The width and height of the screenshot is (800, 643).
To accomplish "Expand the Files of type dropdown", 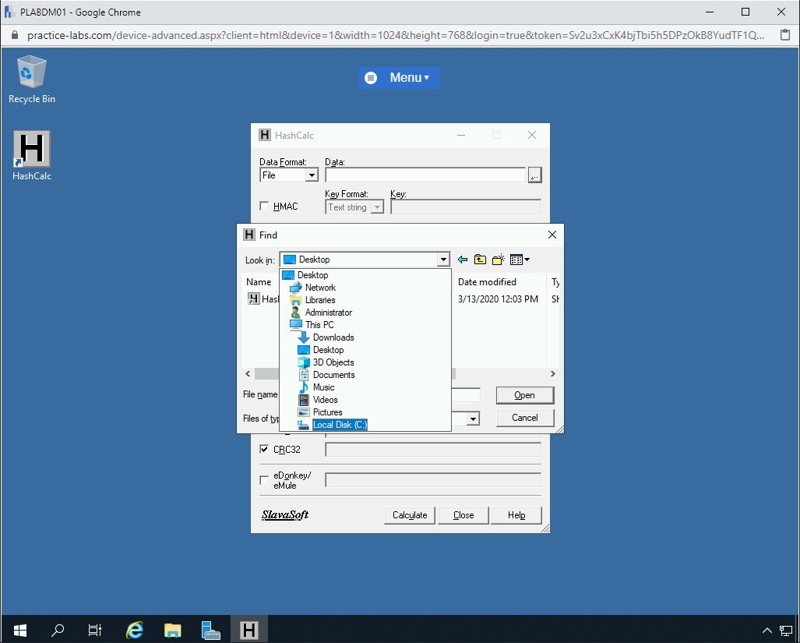I will click(473, 419).
